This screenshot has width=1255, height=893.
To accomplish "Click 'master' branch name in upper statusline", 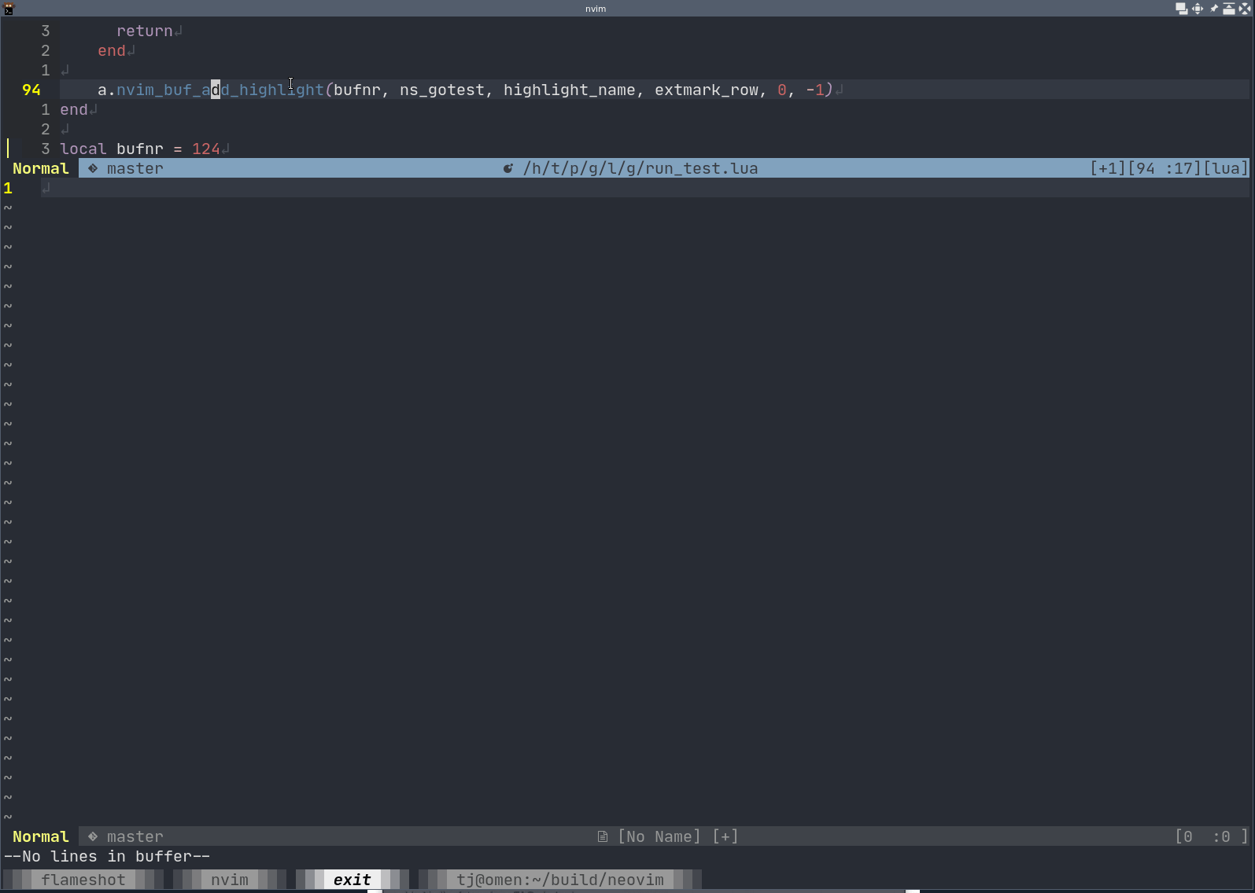I will click(135, 168).
